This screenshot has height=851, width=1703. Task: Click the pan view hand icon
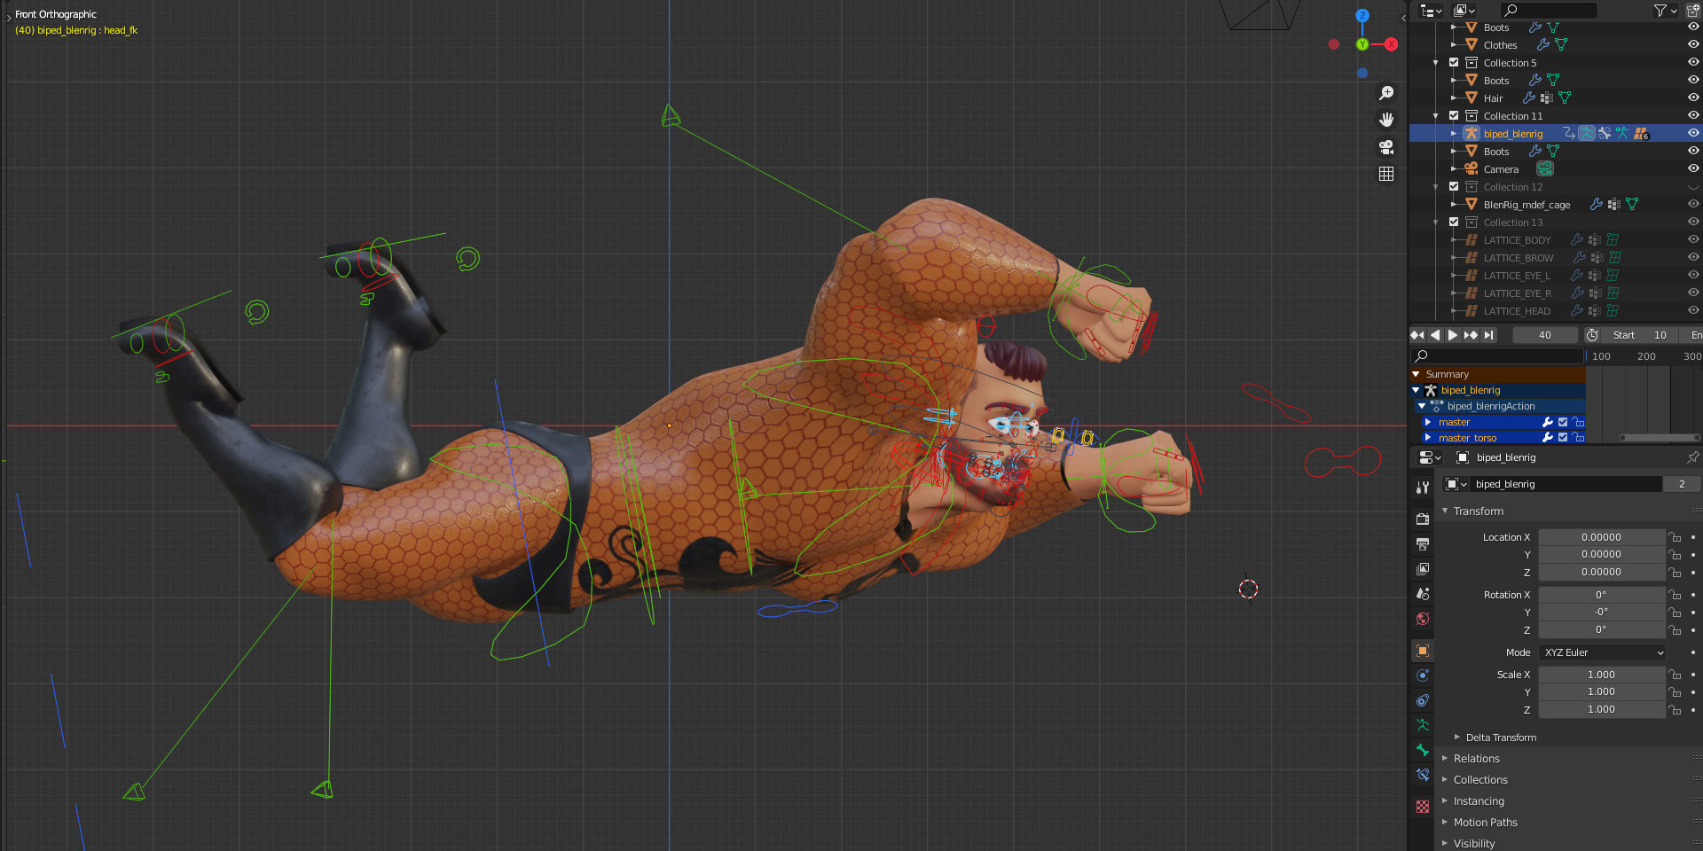(x=1386, y=120)
